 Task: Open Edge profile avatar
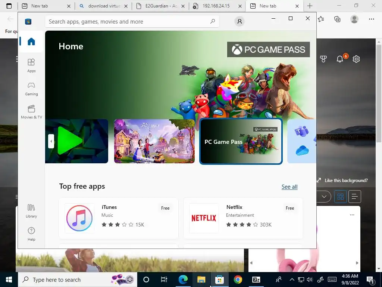point(354,19)
